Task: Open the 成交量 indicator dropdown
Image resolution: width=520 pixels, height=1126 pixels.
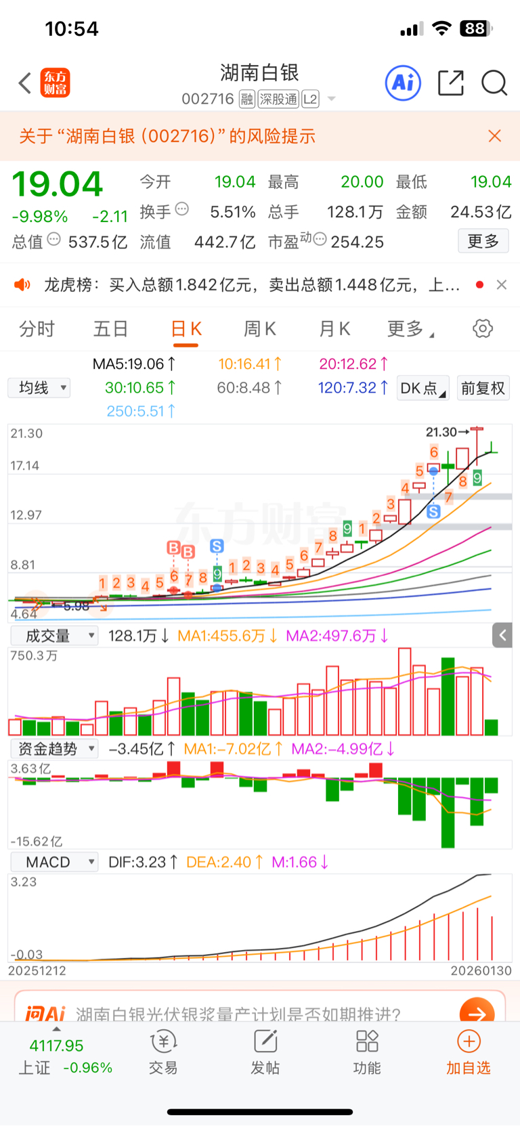Action: click(54, 636)
